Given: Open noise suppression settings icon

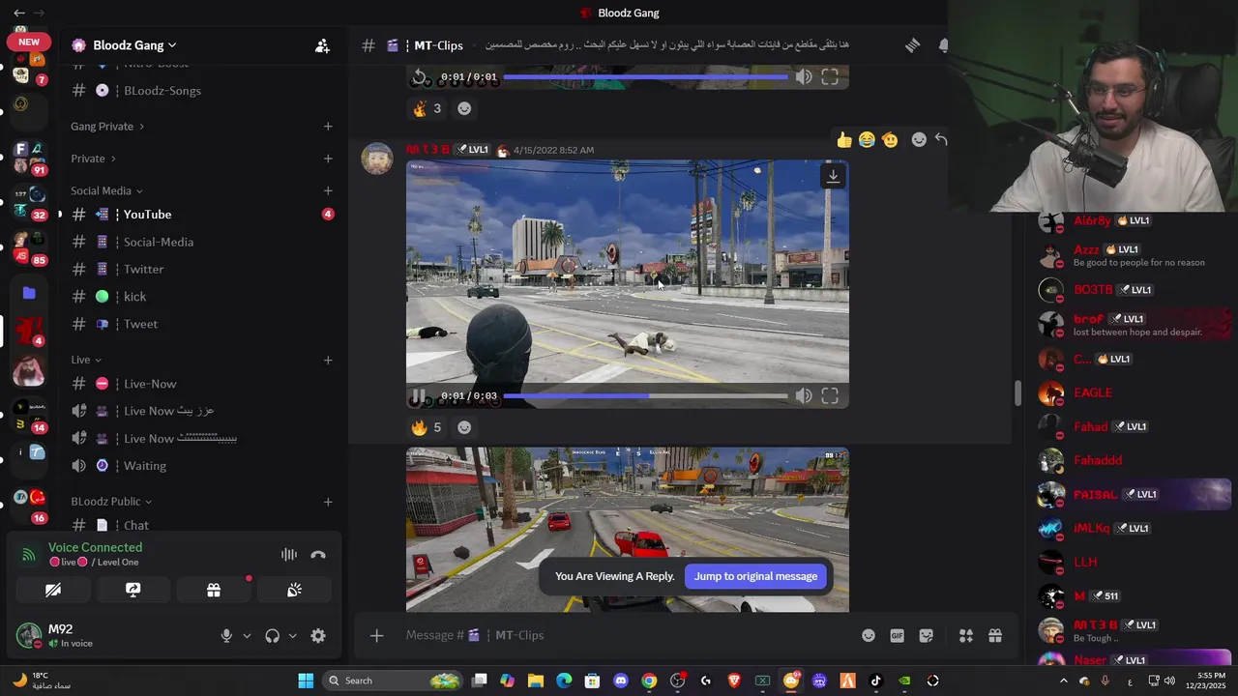Looking at the screenshot, I should click(x=288, y=554).
